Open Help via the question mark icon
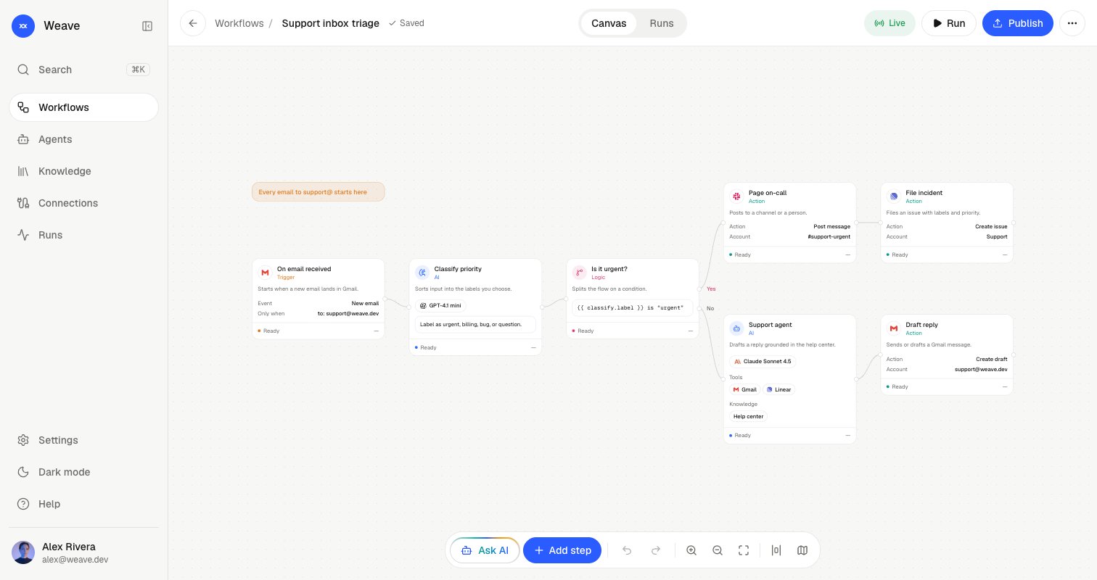1097x580 pixels. [x=23, y=504]
